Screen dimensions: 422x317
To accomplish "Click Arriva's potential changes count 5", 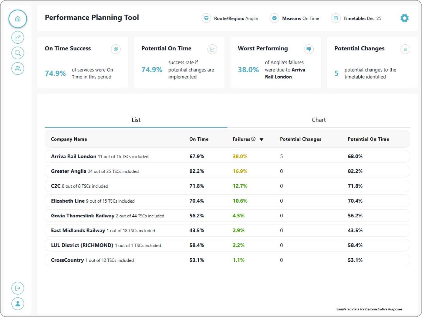I will tap(281, 156).
